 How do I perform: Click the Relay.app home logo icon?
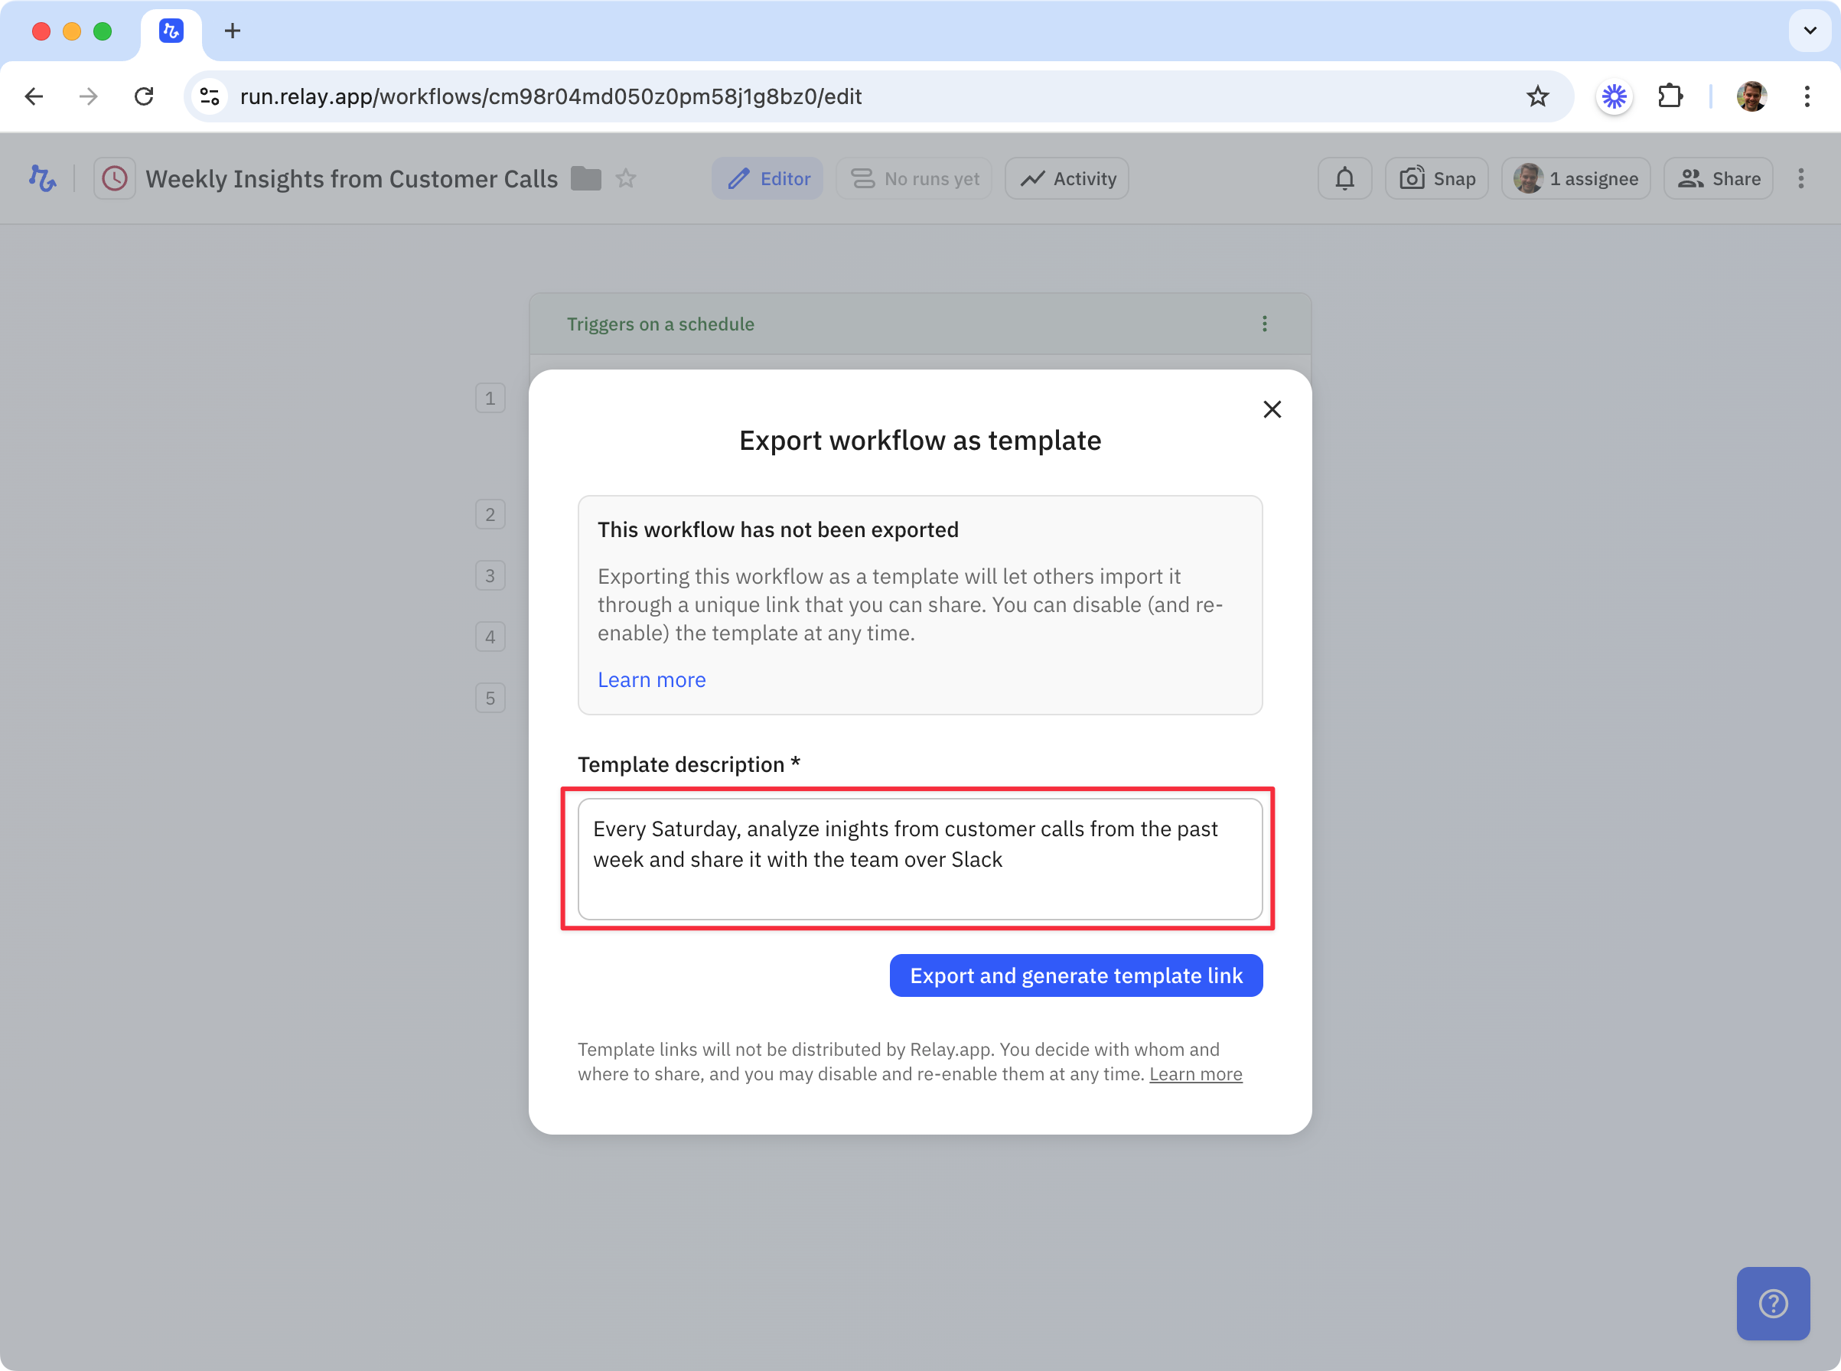pos(42,178)
